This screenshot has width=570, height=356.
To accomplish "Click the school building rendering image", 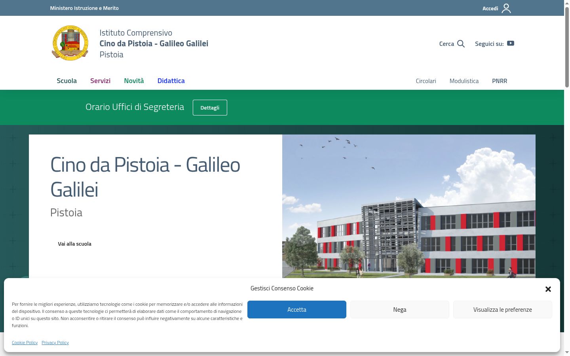I will (x=408, y=206).
